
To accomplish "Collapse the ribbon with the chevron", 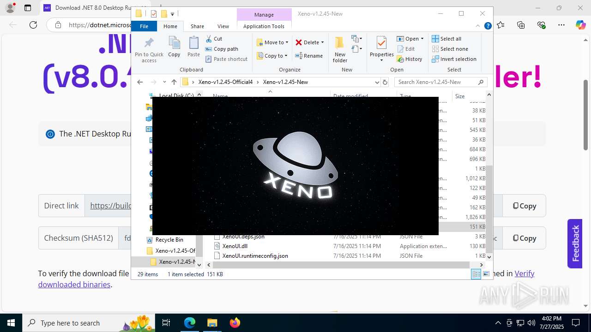I will 479,26.
